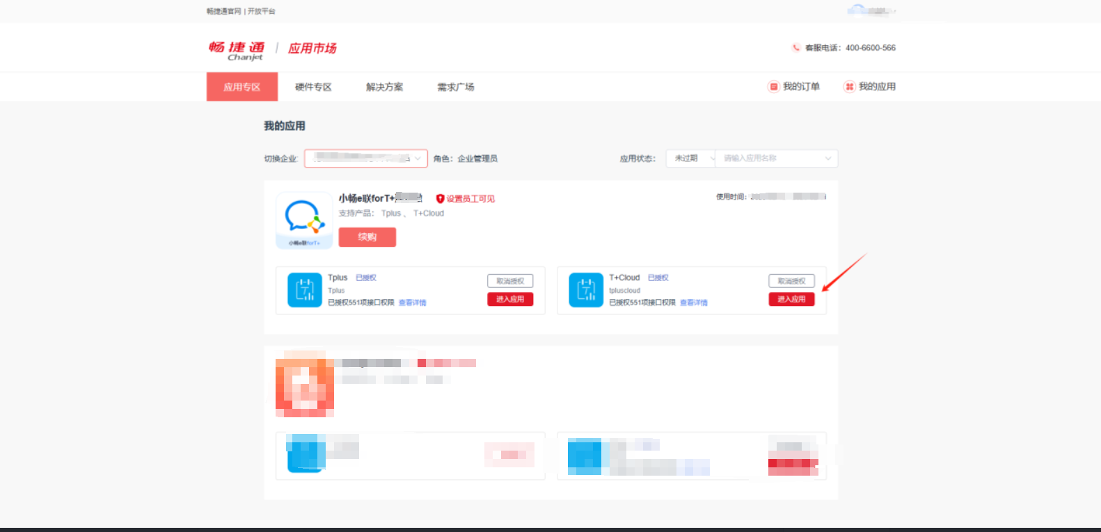1101x532 pixels.
Task: Click the 角色: 企业管理员 text
Action: (466, 159)
